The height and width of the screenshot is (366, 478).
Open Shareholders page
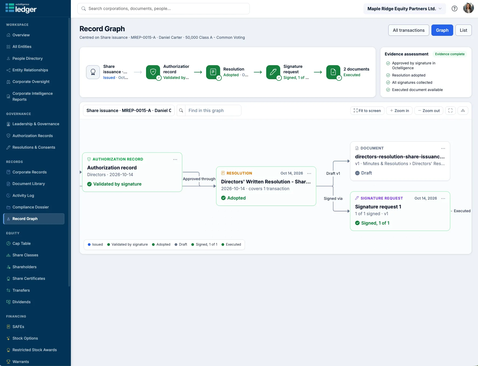[34, 267]
